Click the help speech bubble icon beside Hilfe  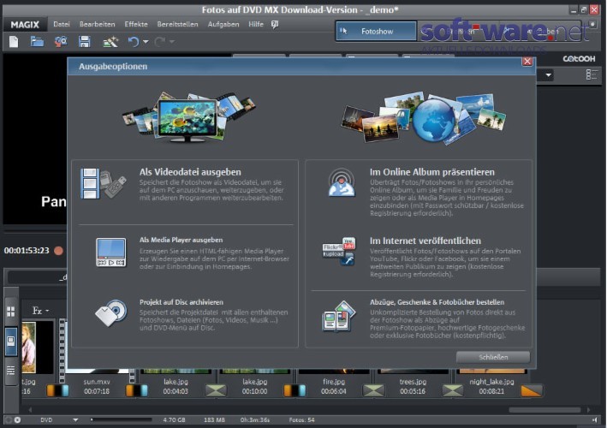[x=275, y=25]
